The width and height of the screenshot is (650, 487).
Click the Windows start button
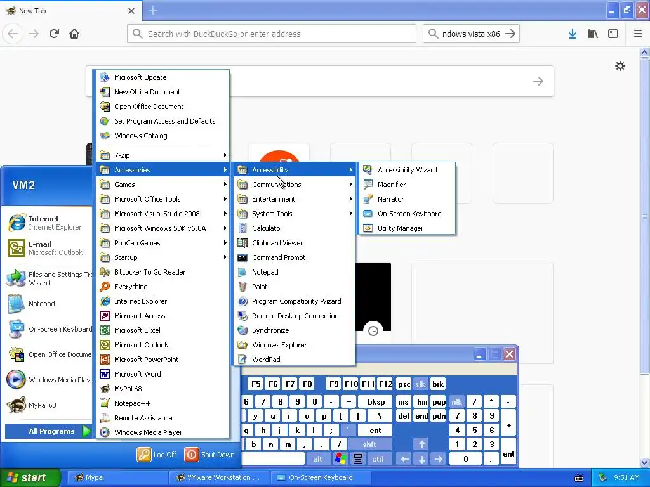pos(30,477)
